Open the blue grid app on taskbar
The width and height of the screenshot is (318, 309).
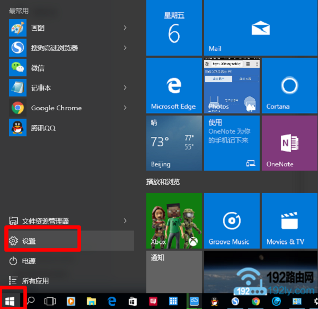click(x=173, y=301)
